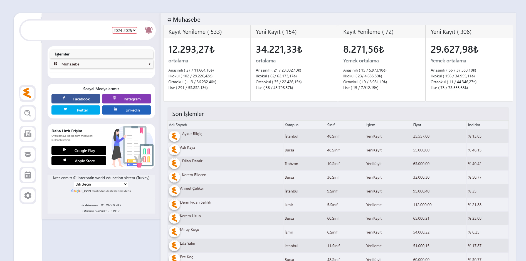Viewport: 526px width, 261px height.
Task: Click the orange logo icon in sidebar
Action: pos(28,93)
